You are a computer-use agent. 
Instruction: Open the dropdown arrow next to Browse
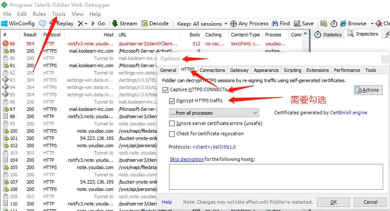[x=372, y=24]
